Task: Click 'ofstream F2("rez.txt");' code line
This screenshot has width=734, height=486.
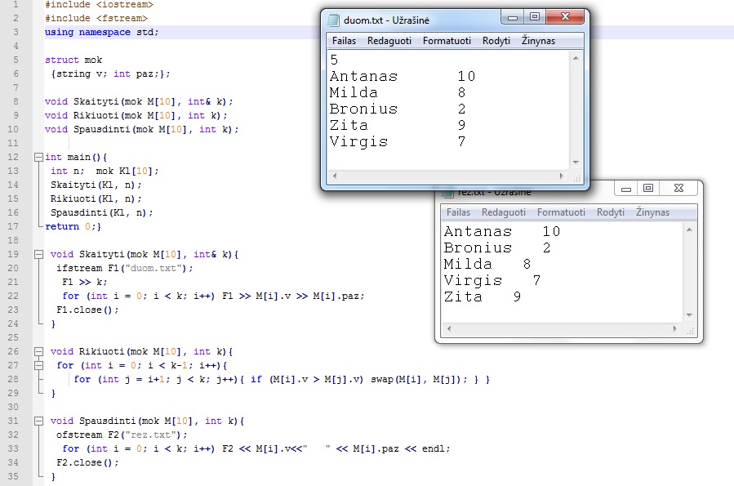Action: [x=121, y=435]
